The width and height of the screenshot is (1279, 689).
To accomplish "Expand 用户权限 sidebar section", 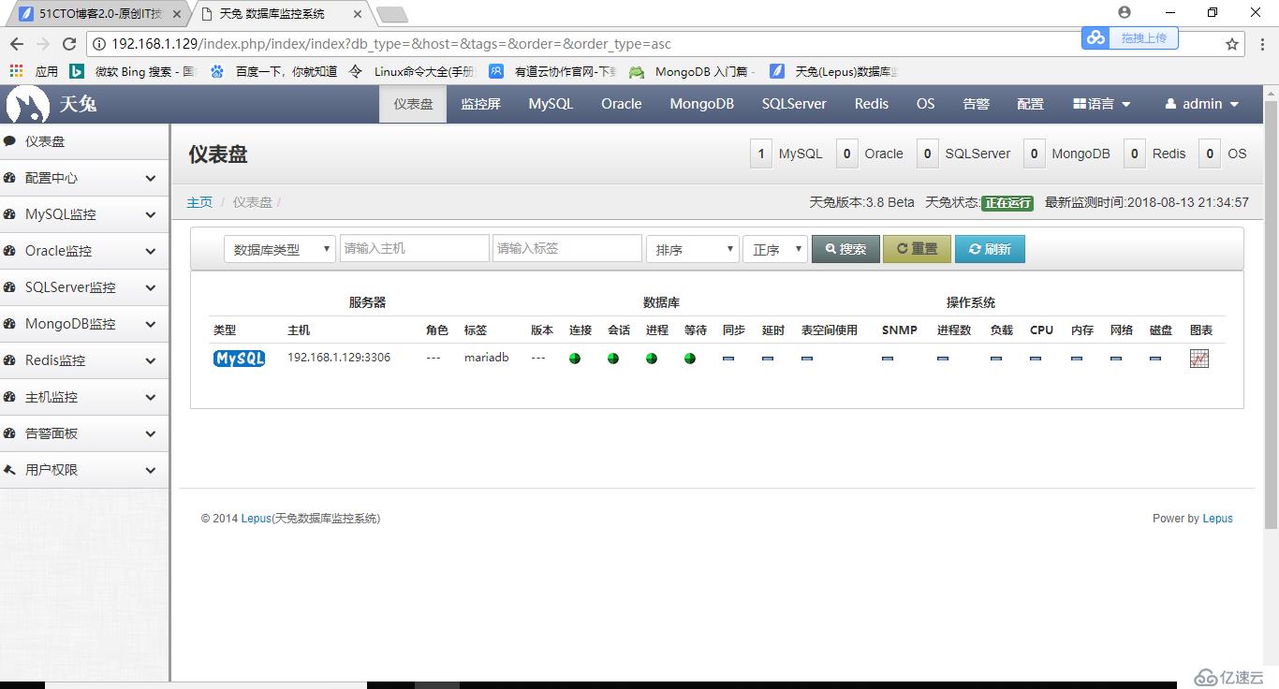I will point(84,470).
